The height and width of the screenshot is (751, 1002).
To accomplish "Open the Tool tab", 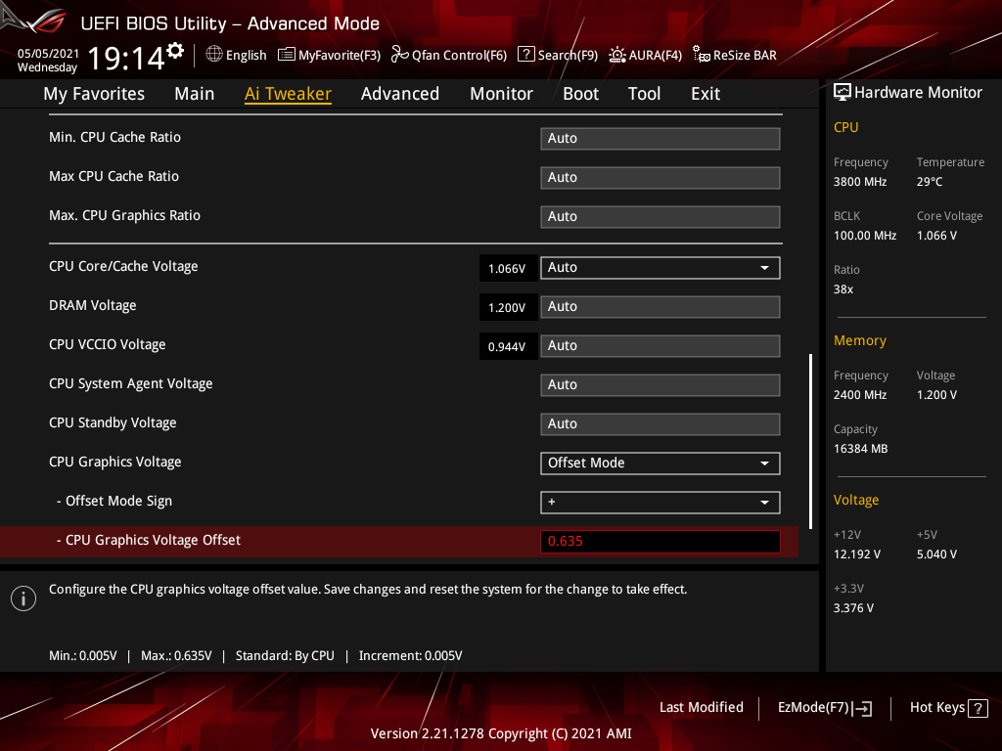I will (x=644, y=94).
